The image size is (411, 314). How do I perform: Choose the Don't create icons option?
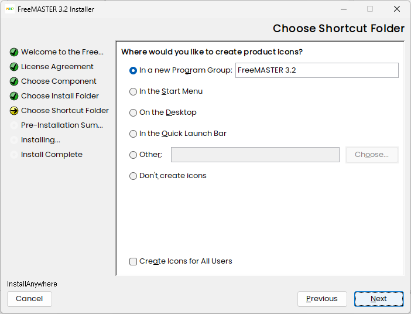[x=133, y=176]
